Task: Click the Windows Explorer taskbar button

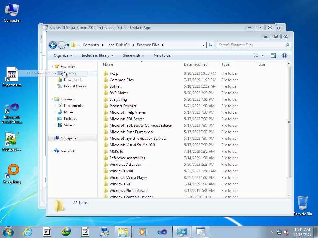Action: coord(123,232)
